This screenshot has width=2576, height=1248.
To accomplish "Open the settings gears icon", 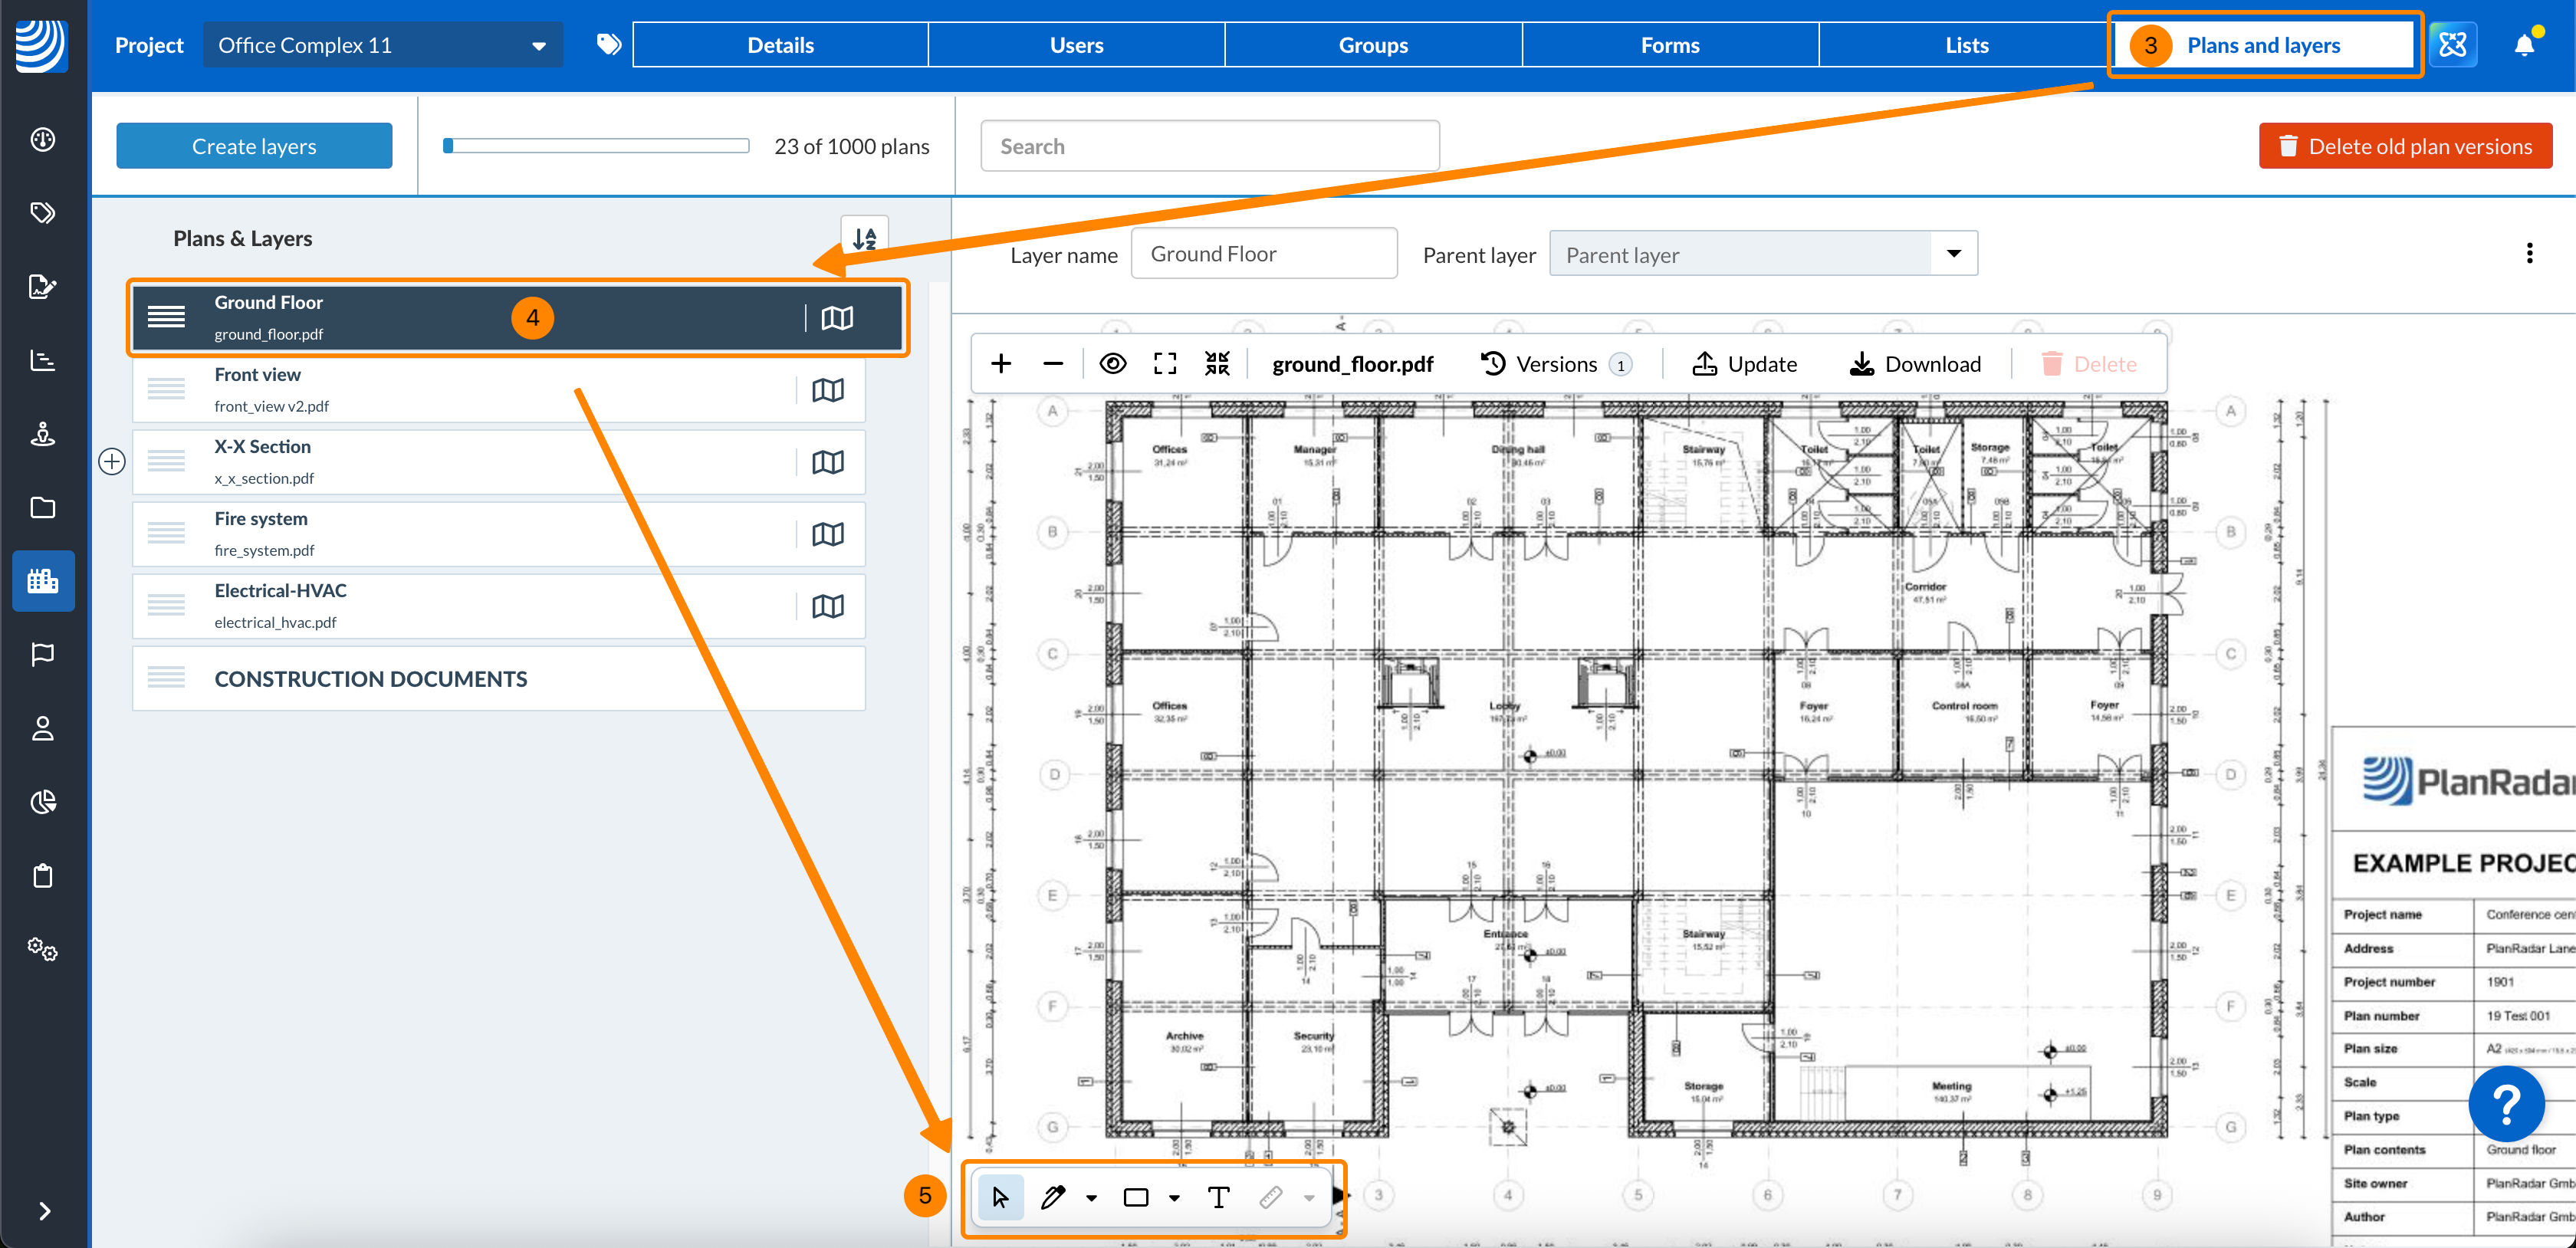I will 42,950.
